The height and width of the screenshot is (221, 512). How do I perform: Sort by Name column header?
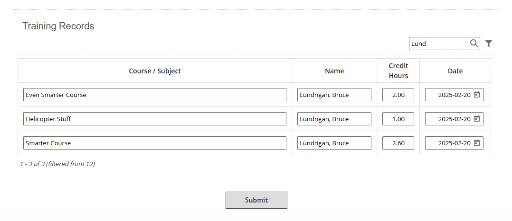tap(334, 71)
